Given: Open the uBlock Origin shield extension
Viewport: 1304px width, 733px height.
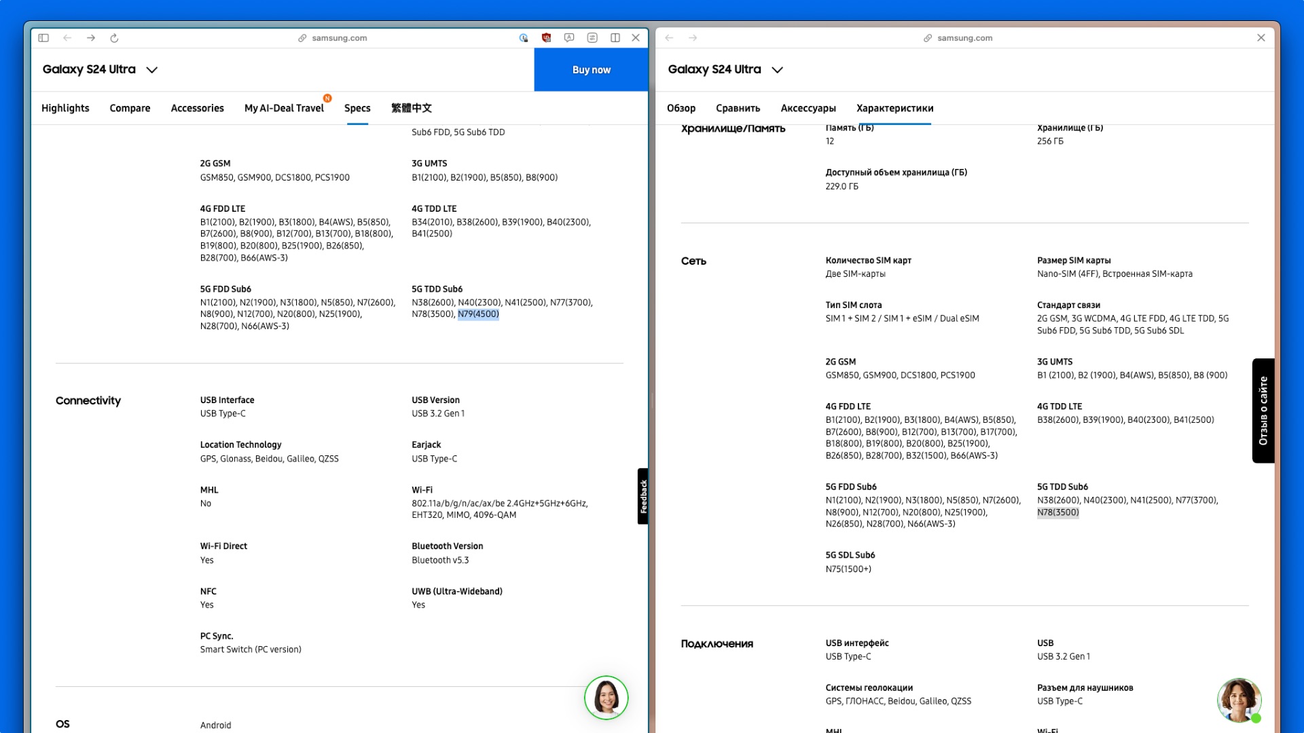Looking at the screenshot, I should point(546,38).
